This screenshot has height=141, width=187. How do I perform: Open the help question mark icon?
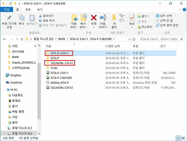tap(184, 10)
